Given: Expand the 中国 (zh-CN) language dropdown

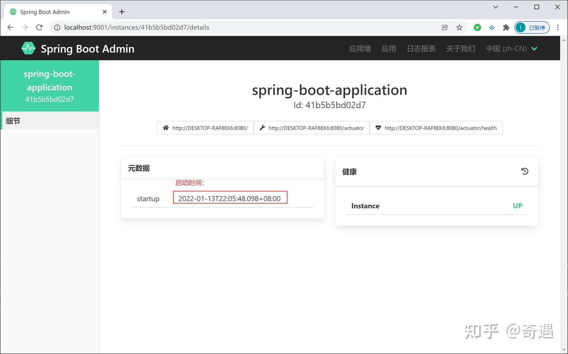Looking at the screenshot, I should point(512,48).
